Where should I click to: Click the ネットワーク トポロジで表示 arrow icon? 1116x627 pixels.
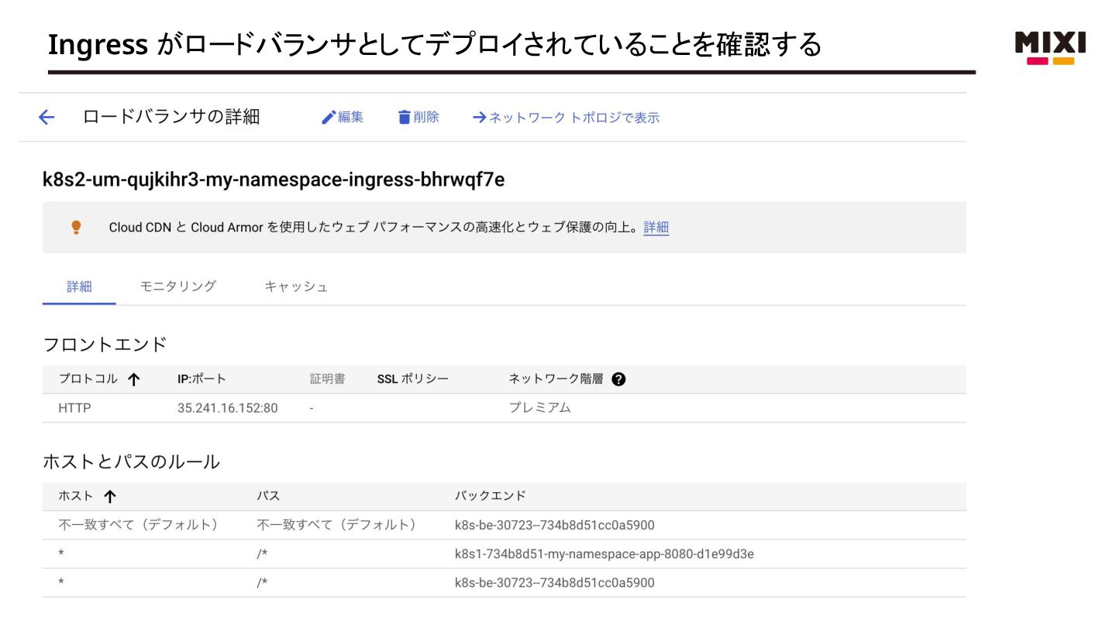click(479, 118)
